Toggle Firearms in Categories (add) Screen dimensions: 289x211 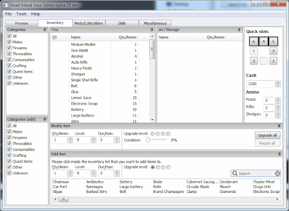pyautogui.click(x=9, y=137)
